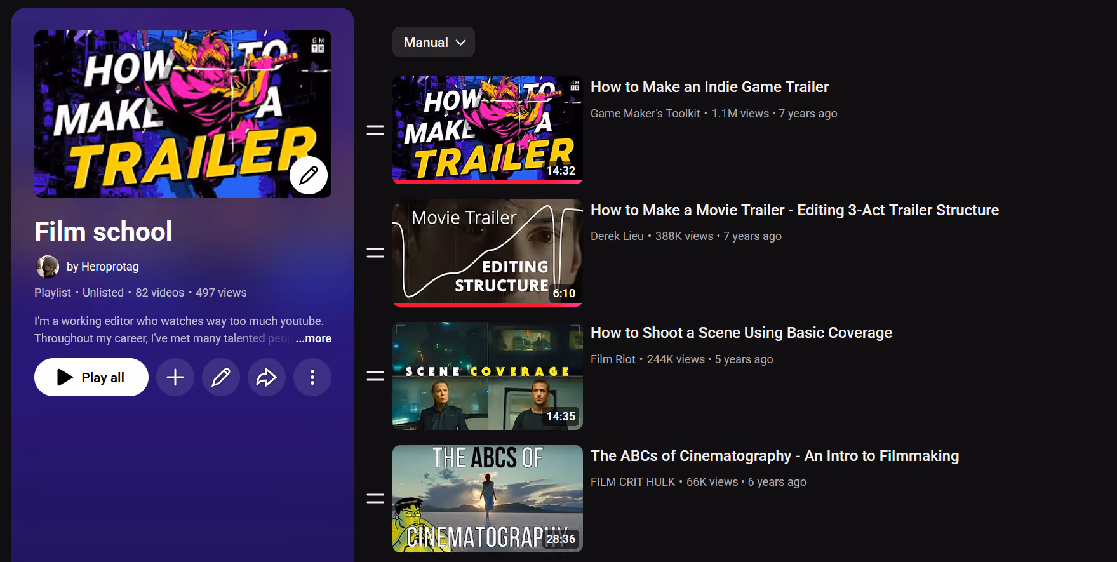Grab the handle for The ABCs of Cinematography
Image resolution: width=1117 pixels, height=562 pixels.
click(x=375, y=498)
